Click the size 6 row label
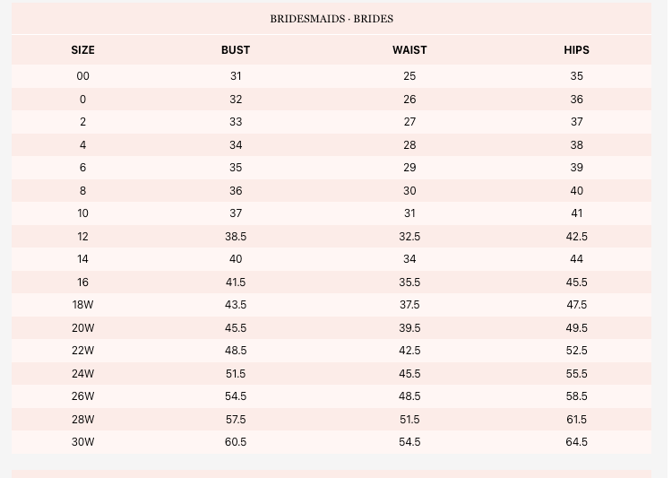This screenshot has height=478, width=672. [82, 168]
